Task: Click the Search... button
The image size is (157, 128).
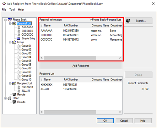Action: [x=138, y=21]
